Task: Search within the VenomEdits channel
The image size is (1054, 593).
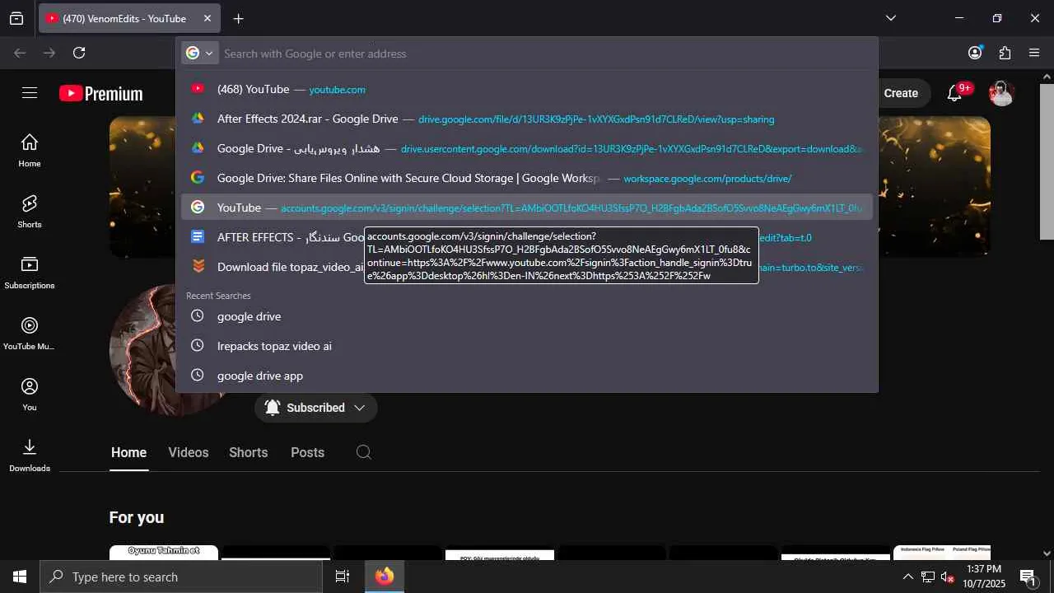Action: [364, 452]
